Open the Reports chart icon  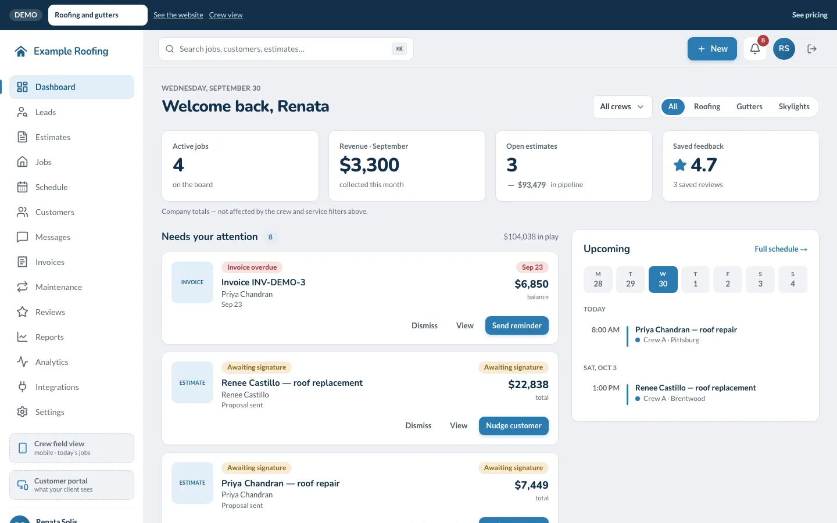pyautogui.click(x=23, y=337)
